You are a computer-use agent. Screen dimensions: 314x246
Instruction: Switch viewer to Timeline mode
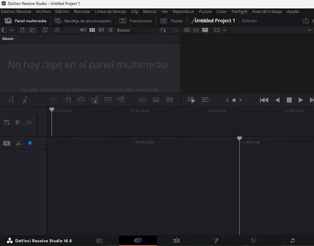(x=205, y=30)
